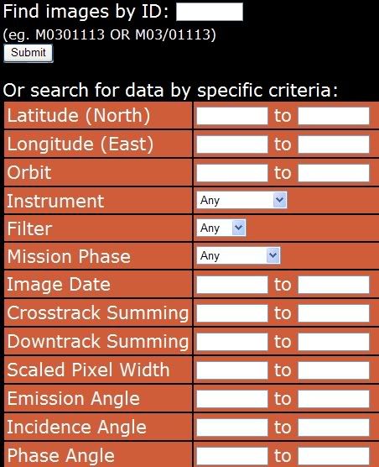Open the Instrument dropdown
Image resolution: width=379 pixels, height=467 pixels.
click(x=241, y=200)
